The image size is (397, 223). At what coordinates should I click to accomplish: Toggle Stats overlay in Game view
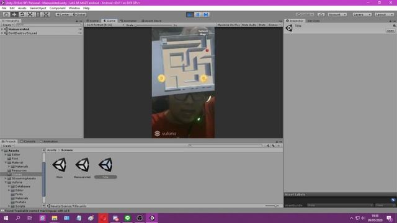262,25
